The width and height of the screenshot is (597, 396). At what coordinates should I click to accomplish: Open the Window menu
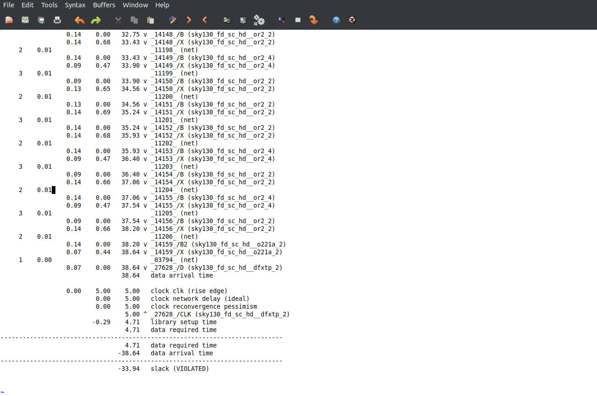(135, 5)
